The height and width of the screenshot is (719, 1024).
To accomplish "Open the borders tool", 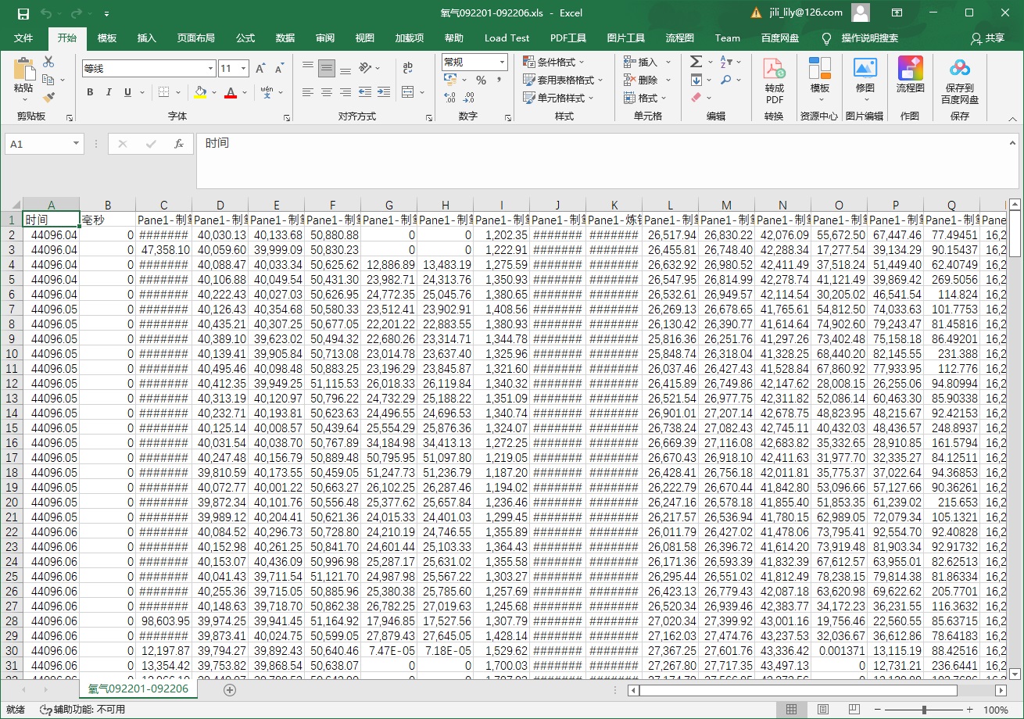I will pyautogui.click(x=163, y=92).
